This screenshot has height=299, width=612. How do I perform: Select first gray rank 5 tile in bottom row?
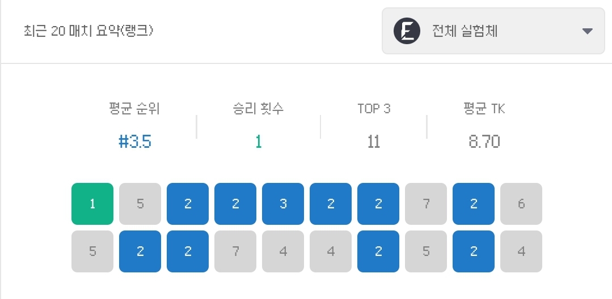point(92,251)
